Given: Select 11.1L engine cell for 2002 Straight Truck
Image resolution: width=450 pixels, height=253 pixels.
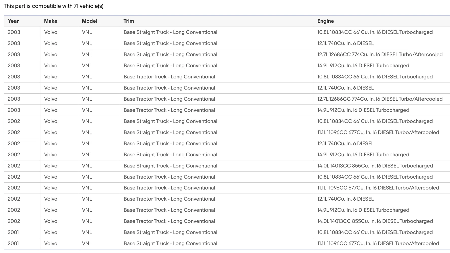Looking at the screenshot, I should [x=382, y=132].
